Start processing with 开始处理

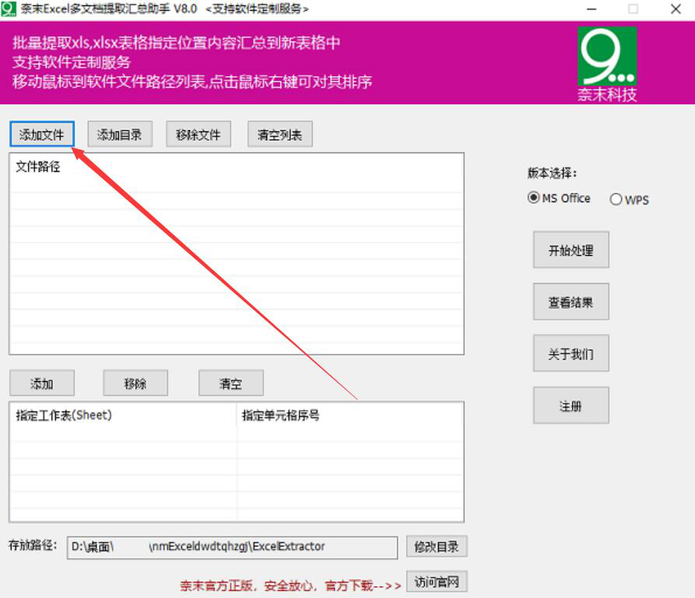pos(571,250)
